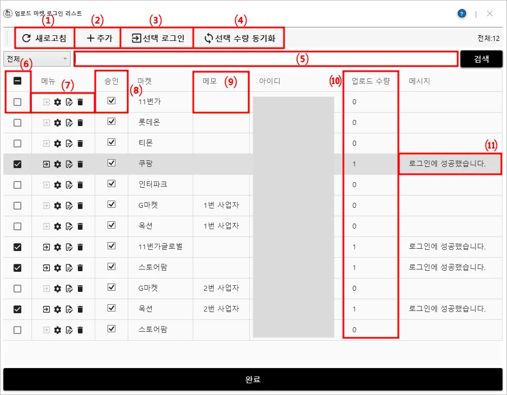This screenshot has height=395, width=507.
Task: Click the 선택 로그인 button
Action: click(x=157, y=38)
